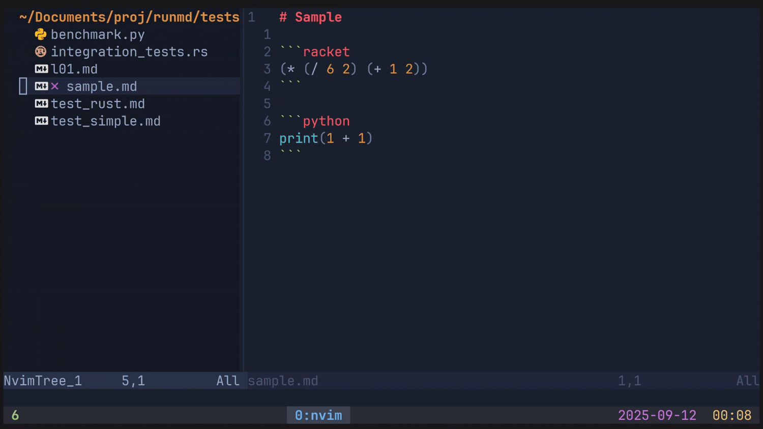
Task: Place cursor on the '# Sample' heading
Action: [311, 17]
